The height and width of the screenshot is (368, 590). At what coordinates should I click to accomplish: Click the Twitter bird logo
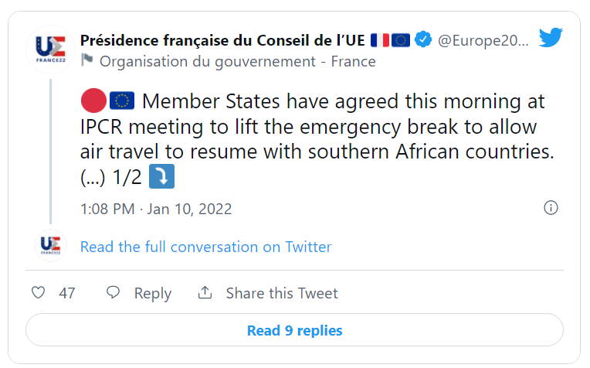click(x=551, y=38)
